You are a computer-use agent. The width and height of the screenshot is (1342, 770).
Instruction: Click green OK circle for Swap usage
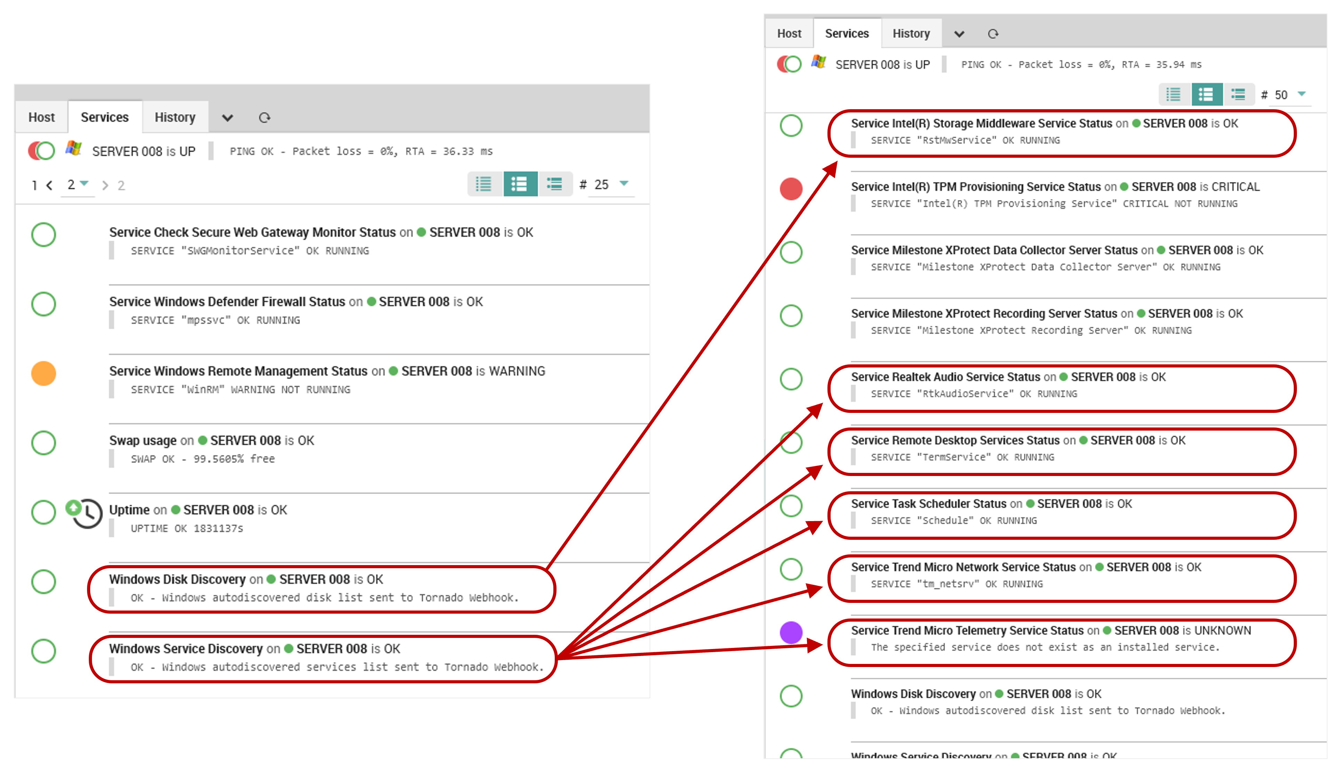[43, 443]
